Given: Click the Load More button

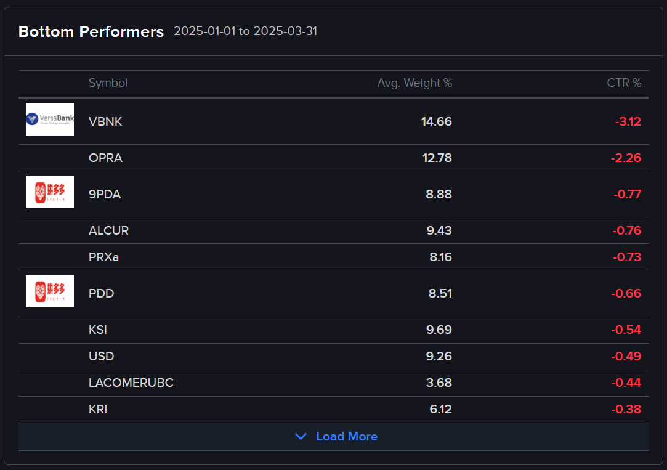Looking at the screenshot, I should pyautogui.click(x=334, y=436).
